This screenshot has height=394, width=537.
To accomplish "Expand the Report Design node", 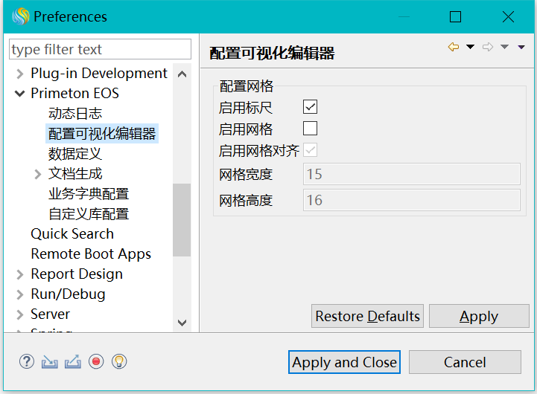I will [19, 274].
